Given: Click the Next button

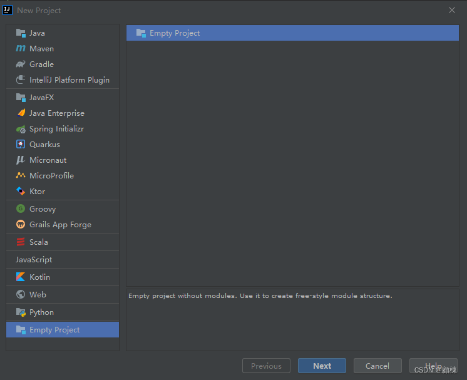Looking at the screenshot, I should coord(322,366).
